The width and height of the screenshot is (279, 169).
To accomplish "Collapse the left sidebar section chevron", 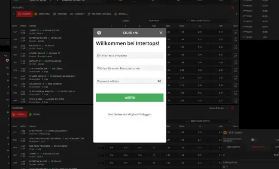I will click(x=8, y=42).
